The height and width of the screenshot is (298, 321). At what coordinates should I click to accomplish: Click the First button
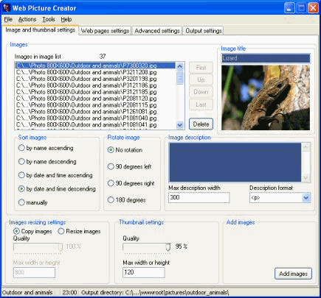point(201,68)
